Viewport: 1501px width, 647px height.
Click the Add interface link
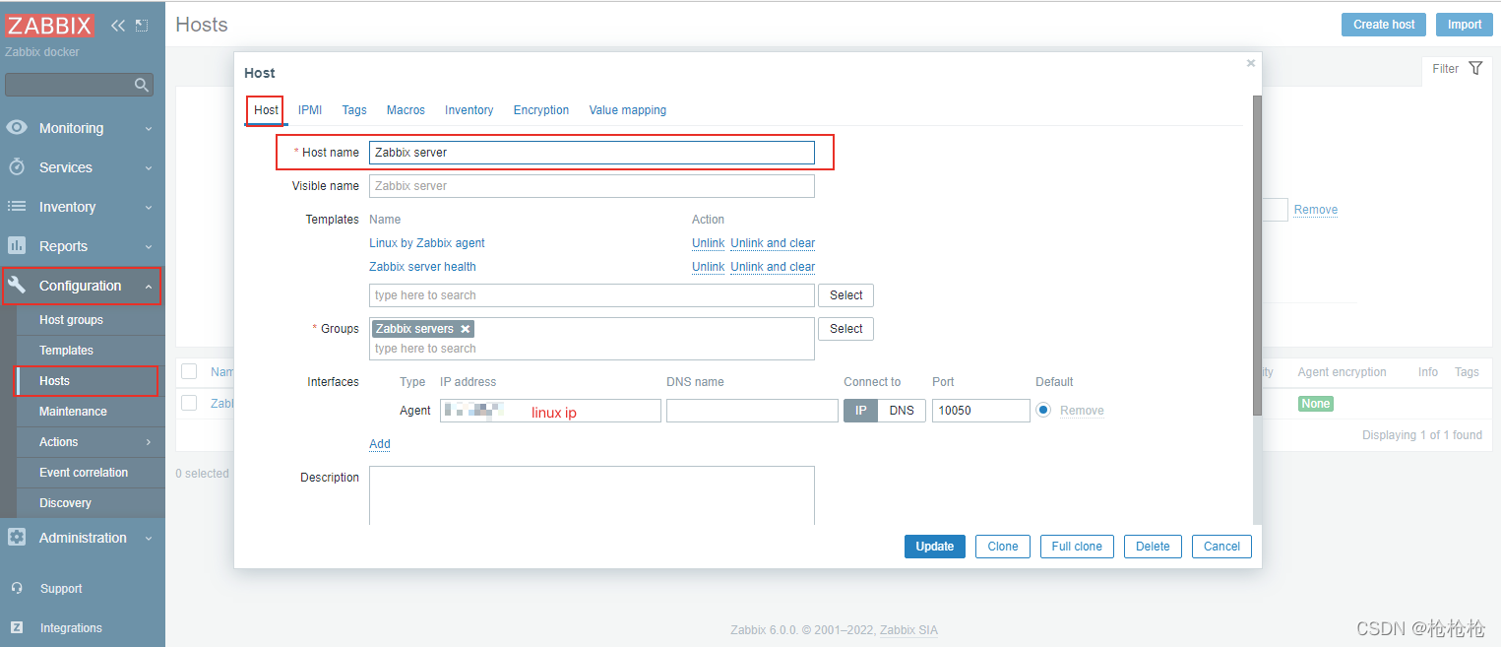[x=380, y=444]
